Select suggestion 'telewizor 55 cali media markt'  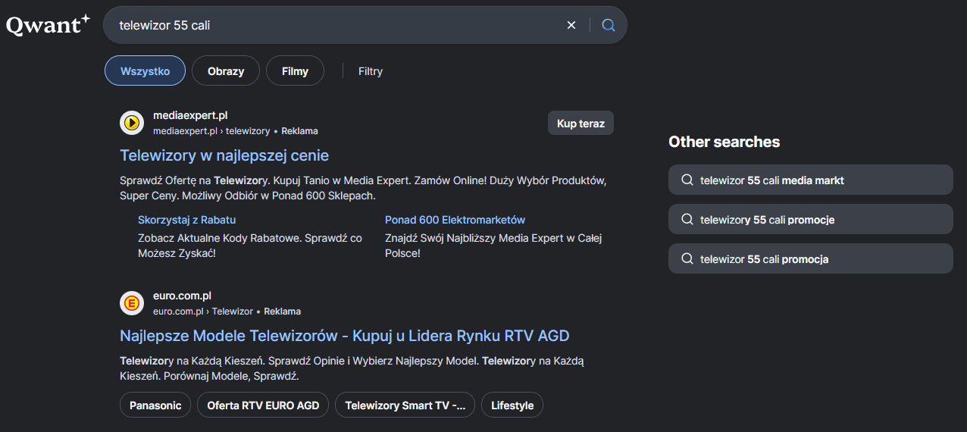(x=811, y=180)
